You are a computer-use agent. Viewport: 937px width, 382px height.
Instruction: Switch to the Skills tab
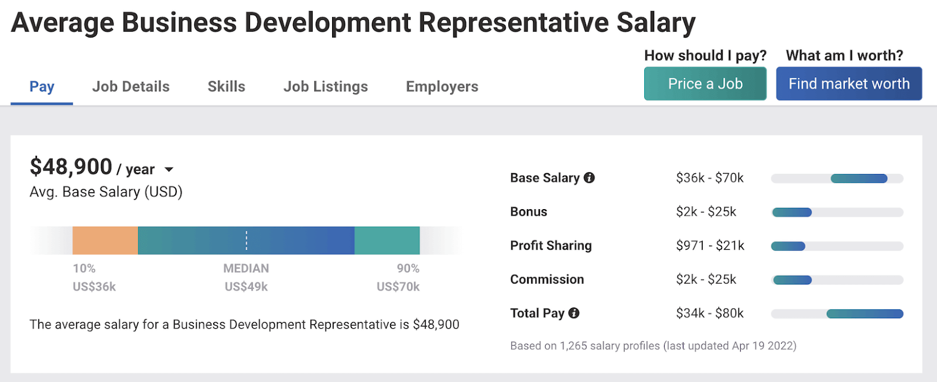coord(226,86)
